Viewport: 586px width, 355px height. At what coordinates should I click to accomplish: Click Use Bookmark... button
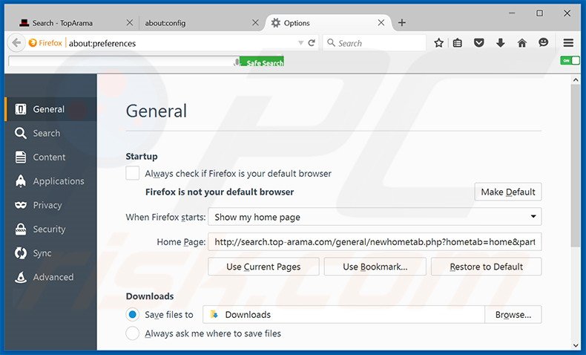(375, 267)
